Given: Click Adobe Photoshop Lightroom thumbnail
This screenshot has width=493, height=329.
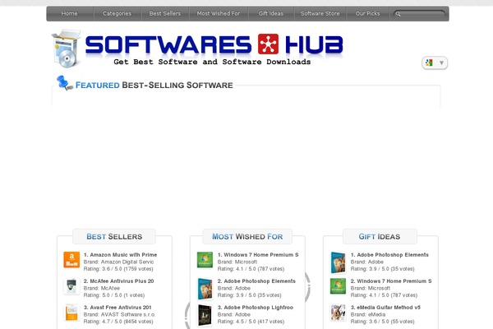Looking at the screenshot, I should click(x=205, y=315).
